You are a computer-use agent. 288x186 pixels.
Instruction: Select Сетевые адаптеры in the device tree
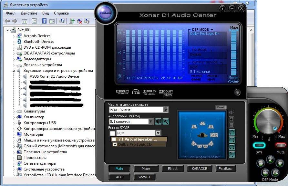(40, 163)
